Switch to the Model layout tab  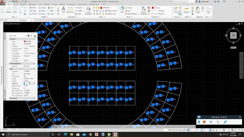(x=5, y=129)
